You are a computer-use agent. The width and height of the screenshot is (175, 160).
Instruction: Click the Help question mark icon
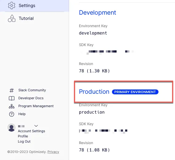pyautogui.click(x=12, y=114)
